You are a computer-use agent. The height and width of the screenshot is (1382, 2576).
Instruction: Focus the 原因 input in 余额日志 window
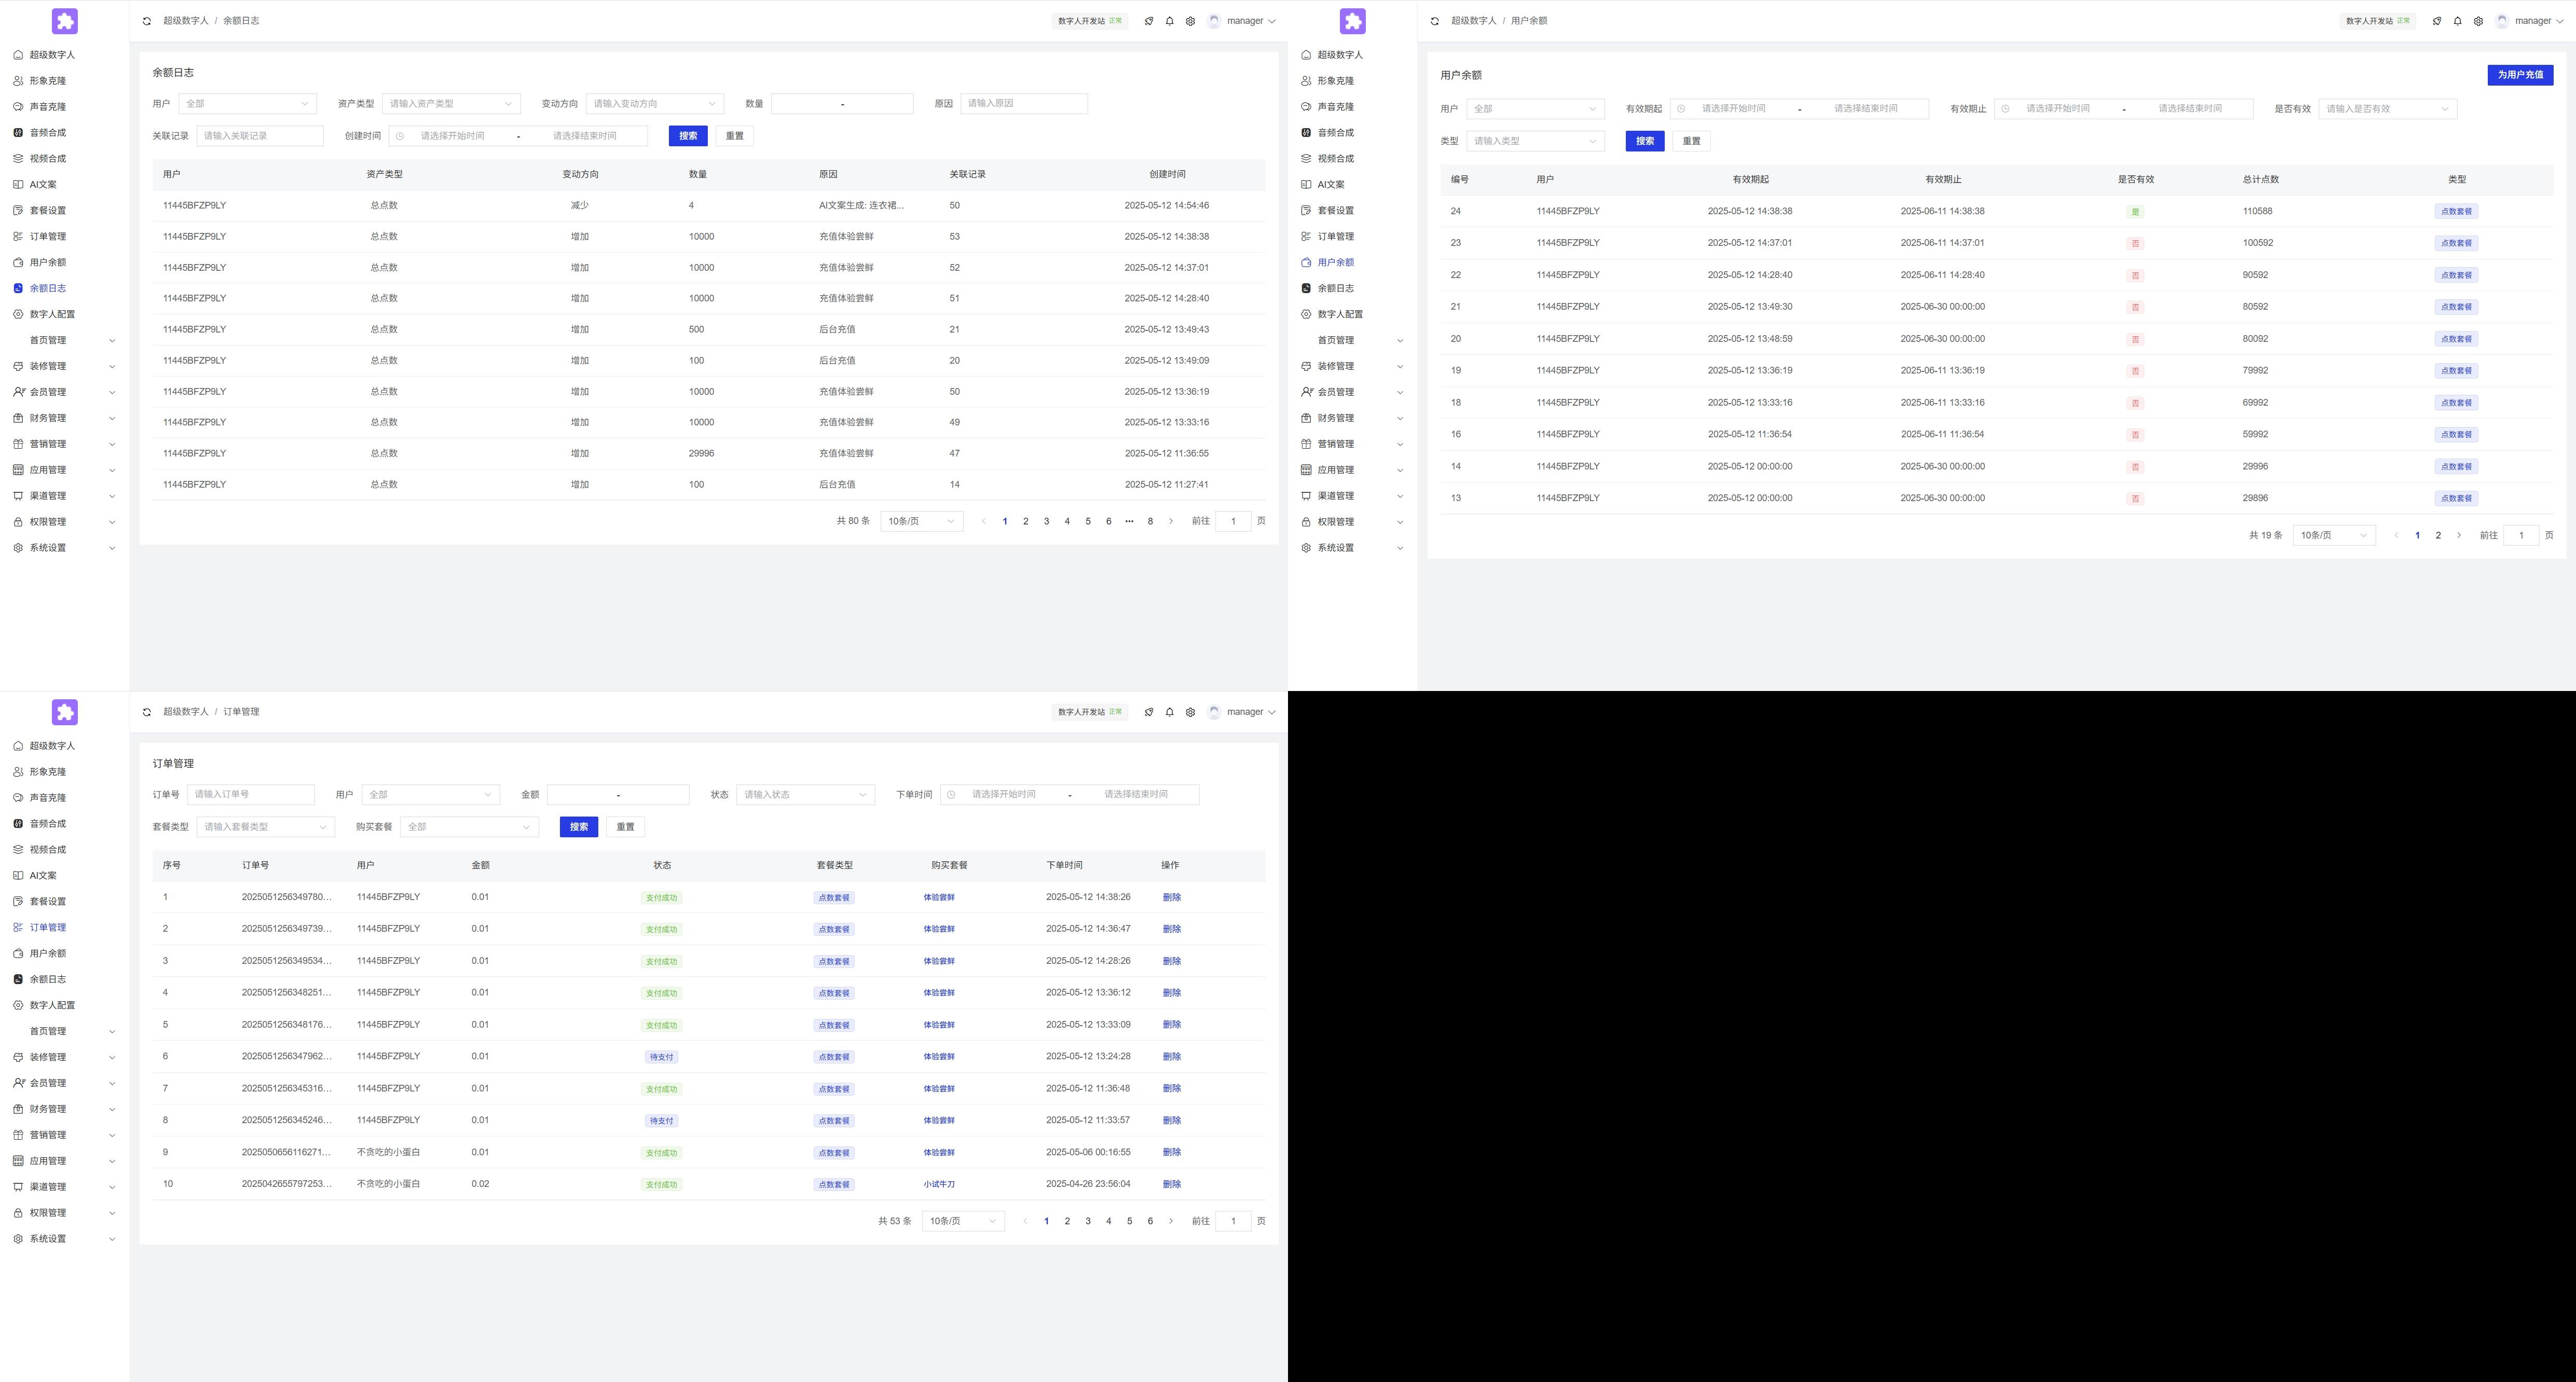pyautogui.click(x=1024, y=104)
